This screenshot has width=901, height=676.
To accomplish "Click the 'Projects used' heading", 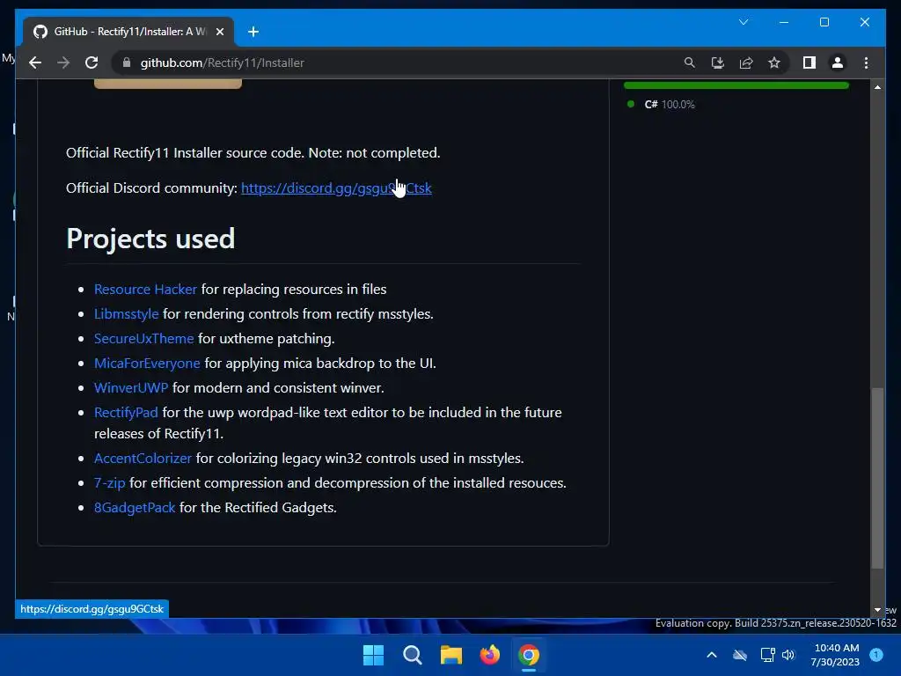I will point(150,239).
